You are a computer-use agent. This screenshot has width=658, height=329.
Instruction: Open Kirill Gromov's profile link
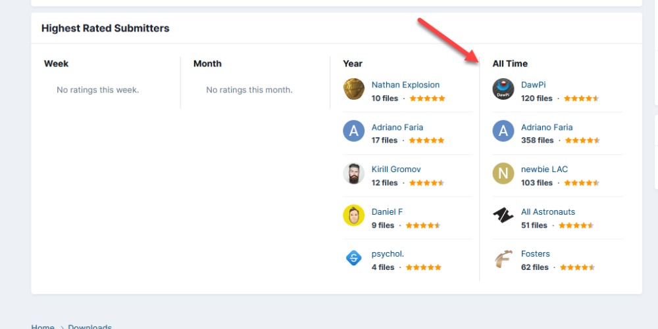[396, 169]
